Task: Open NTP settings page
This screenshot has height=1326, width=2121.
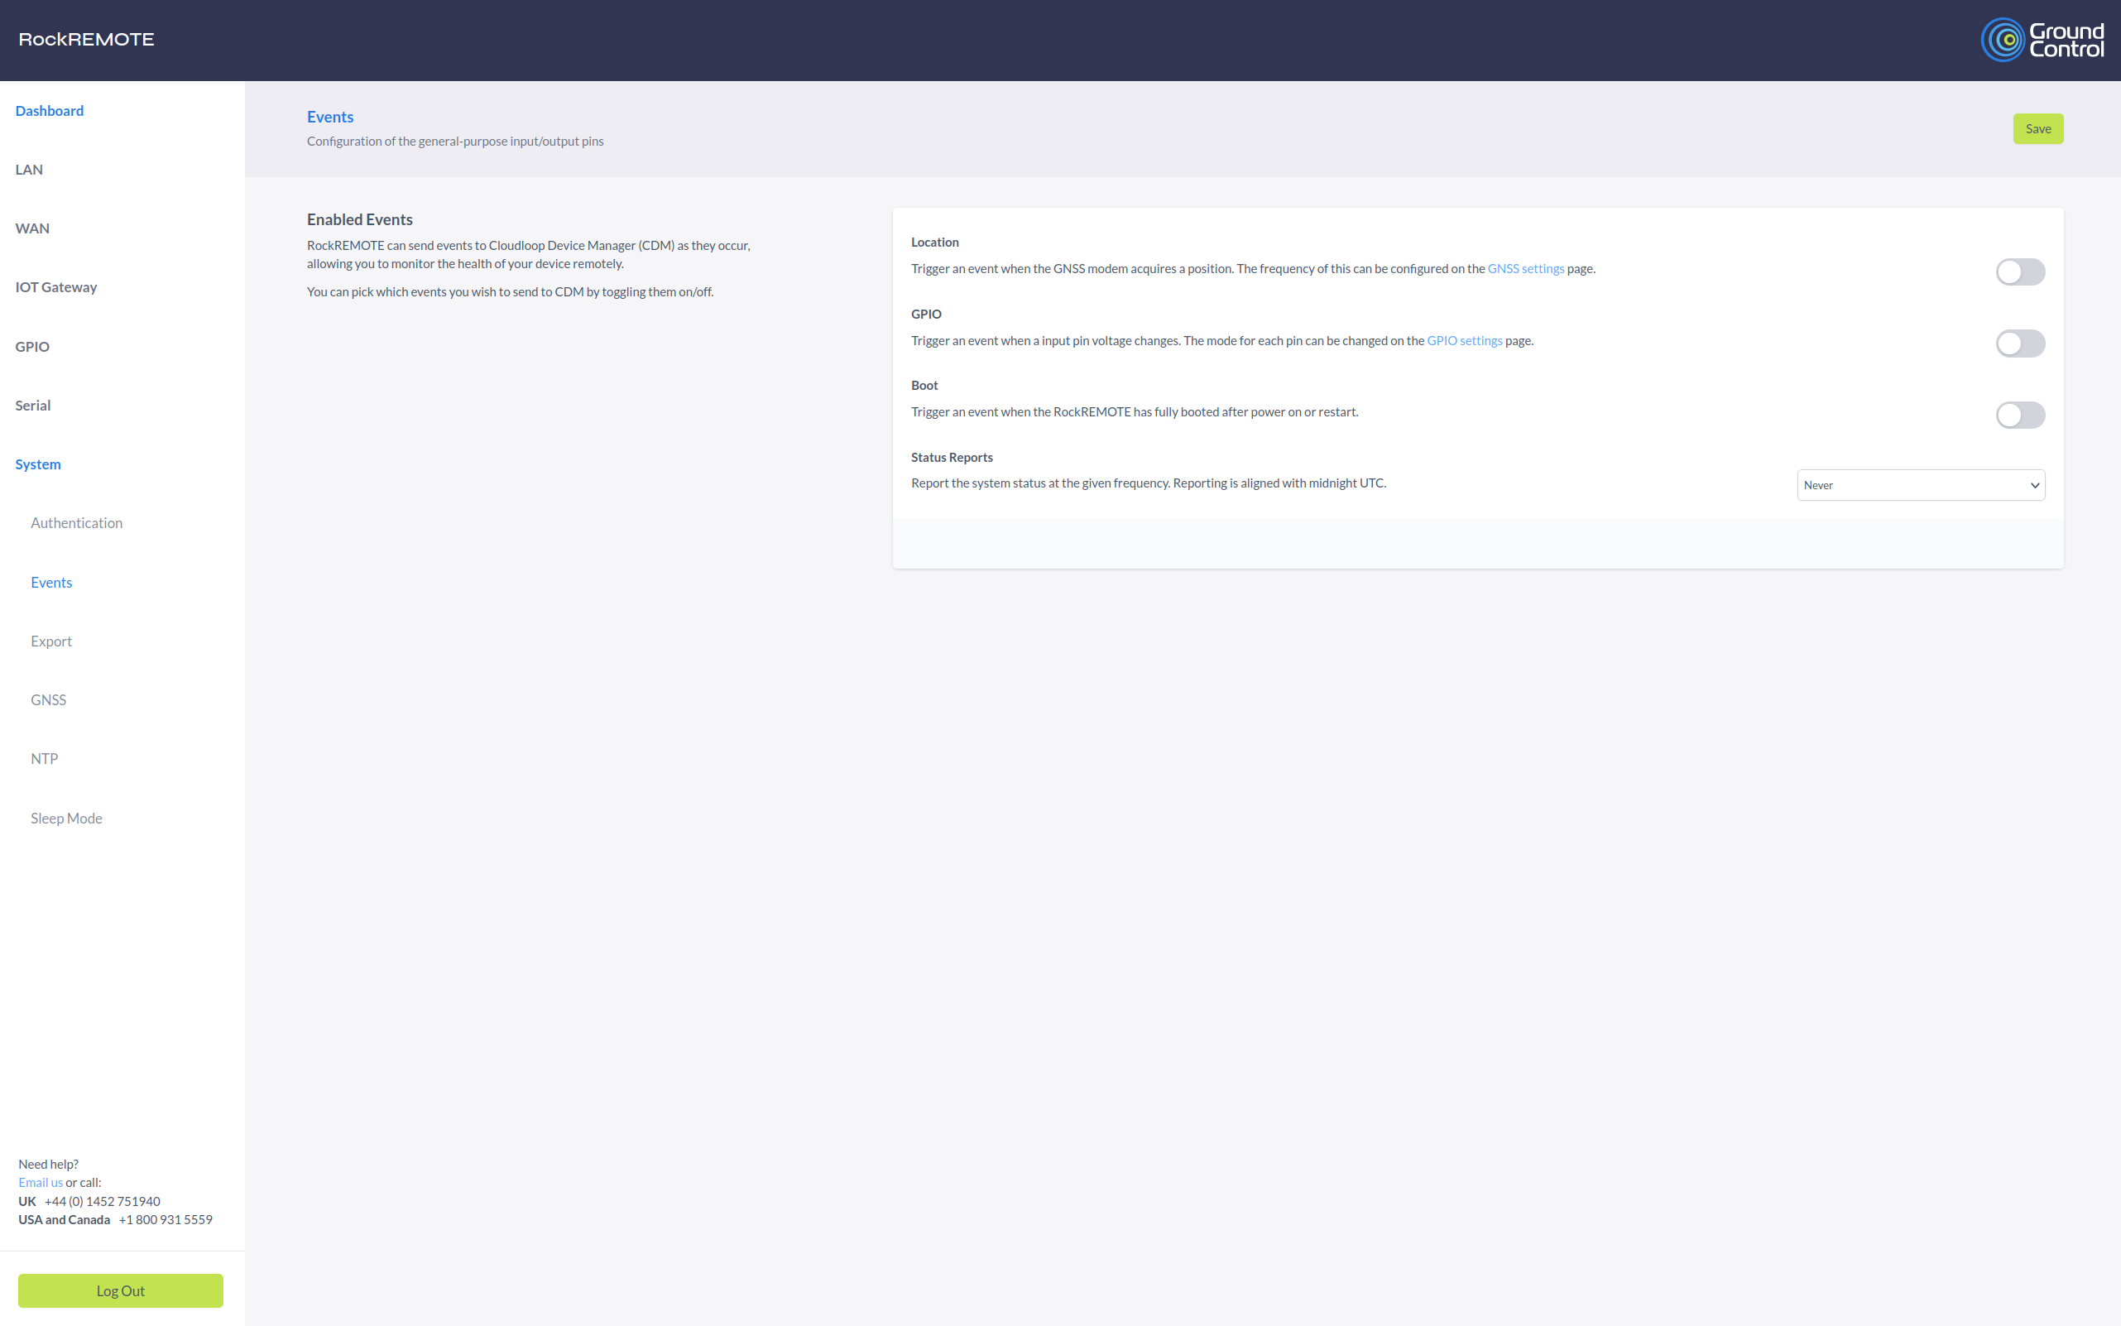Action: click(44, 758)
